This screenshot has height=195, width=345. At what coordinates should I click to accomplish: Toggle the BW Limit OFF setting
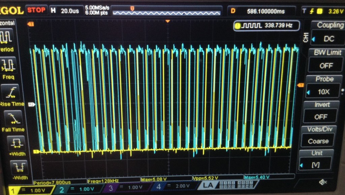(325, 65)
